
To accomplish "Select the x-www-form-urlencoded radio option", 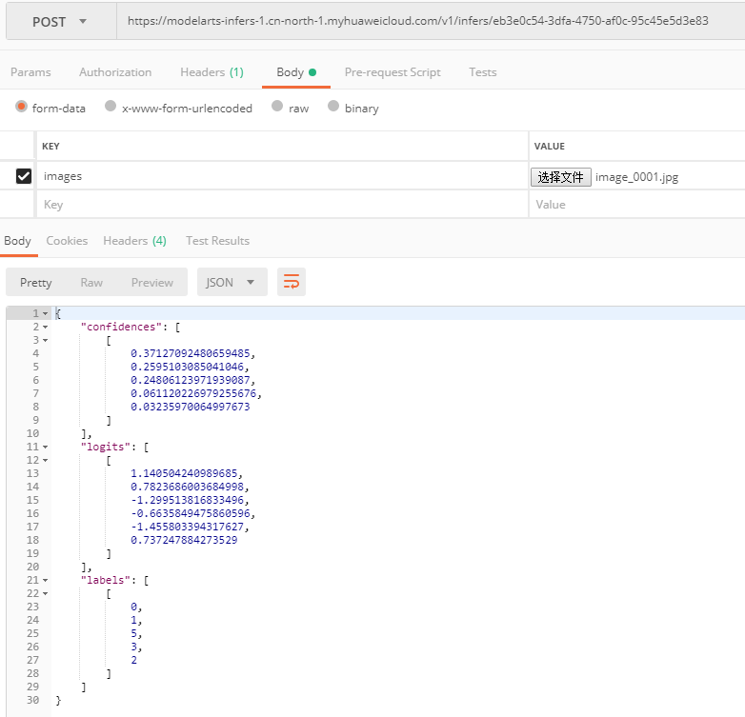I will click(111, 106).
